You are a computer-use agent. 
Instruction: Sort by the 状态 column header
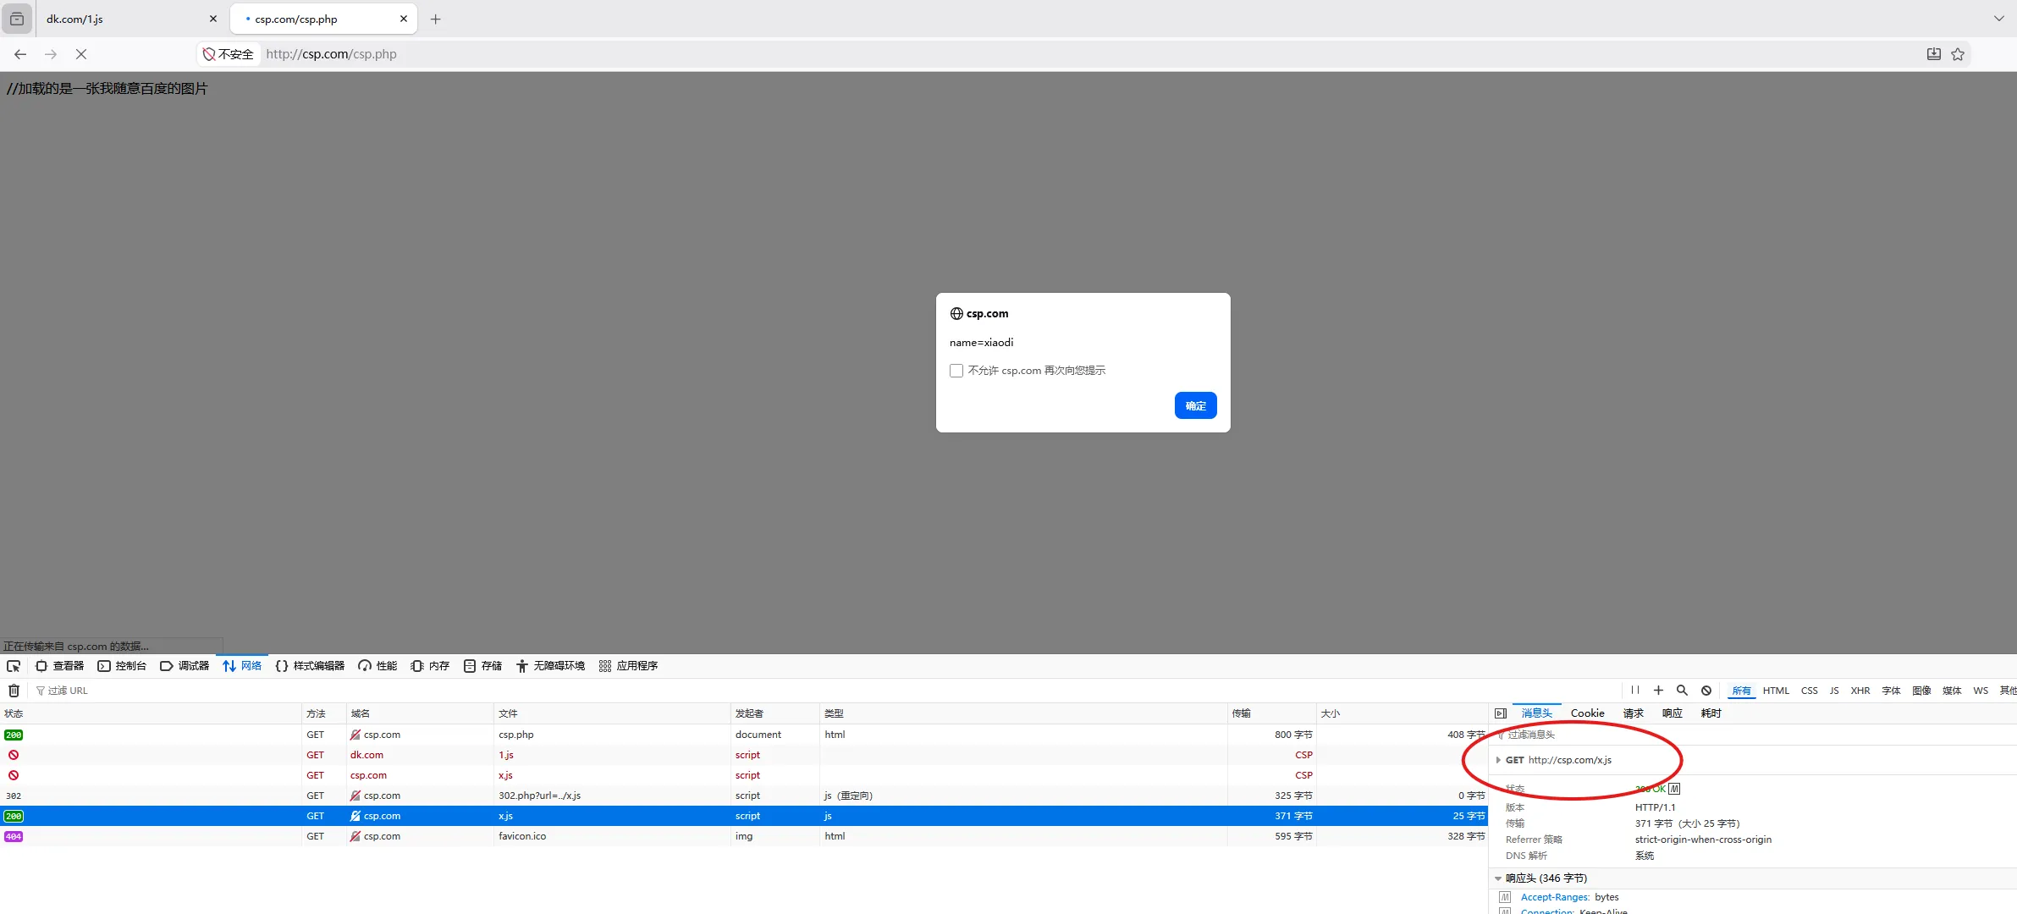(151, 713)
